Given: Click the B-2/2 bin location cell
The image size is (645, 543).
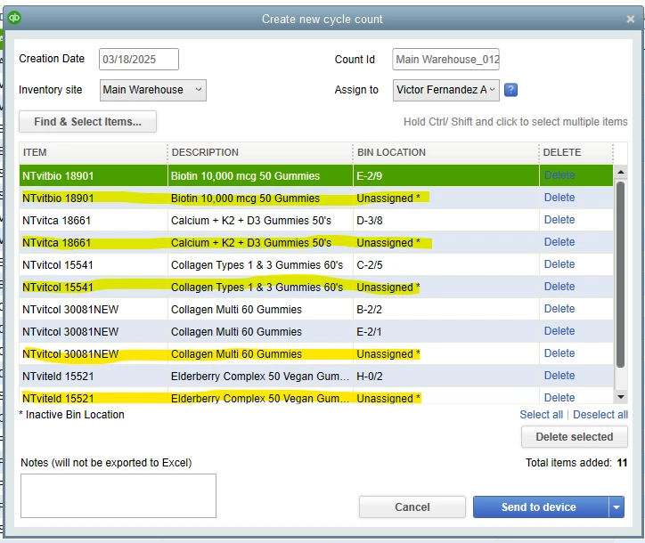Looking at the screenshot, I should 446,309.
